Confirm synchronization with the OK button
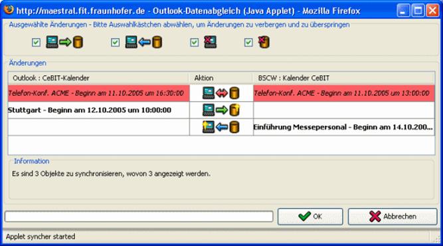The image size is (443, 246). (310, 217)
